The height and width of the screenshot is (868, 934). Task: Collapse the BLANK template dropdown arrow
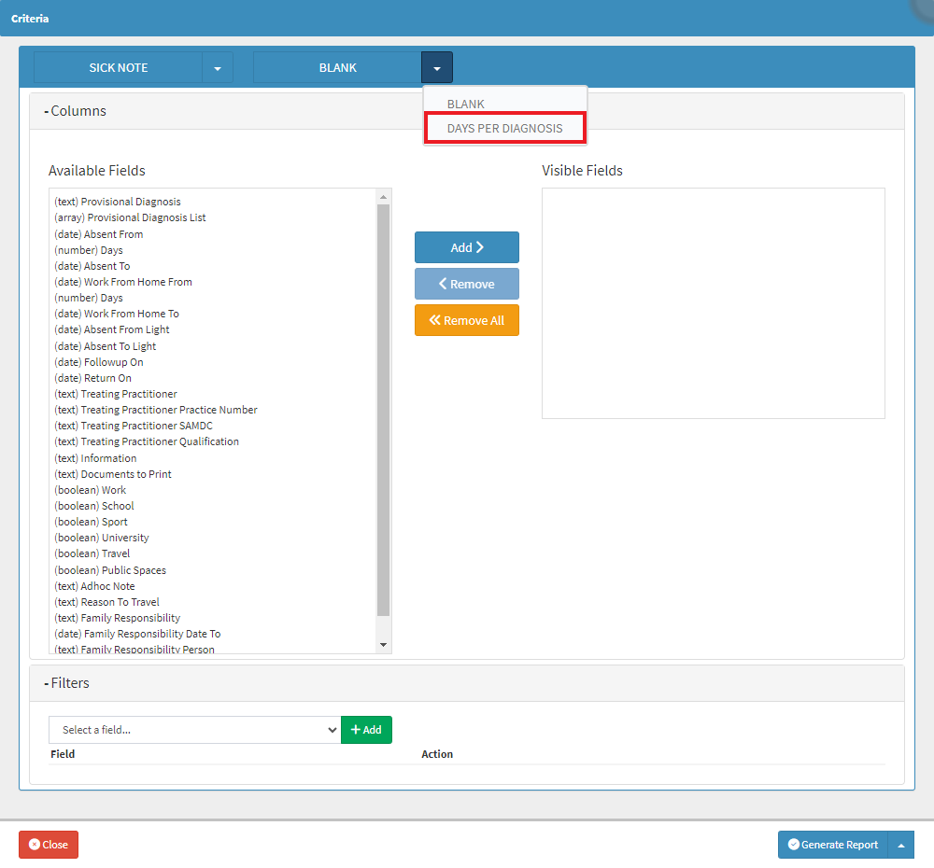pyautogui.click(x=436, y=68)
